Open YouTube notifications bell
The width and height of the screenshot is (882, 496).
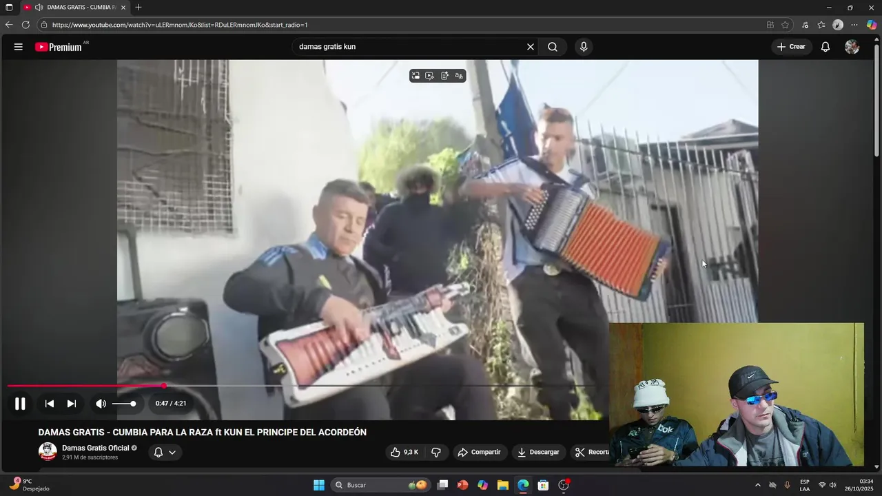pyautogui.click(x=825, y=47)
